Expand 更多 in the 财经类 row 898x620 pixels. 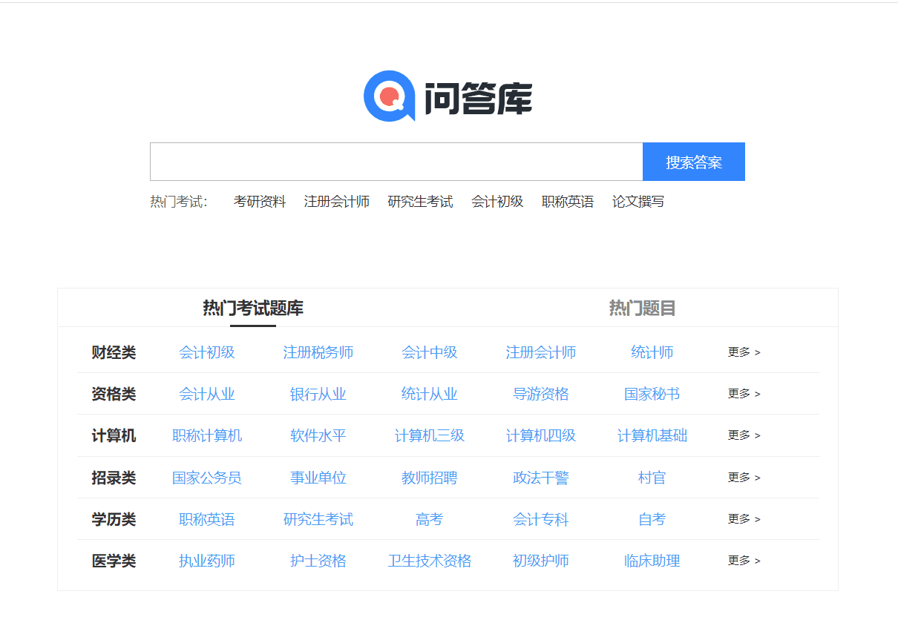744,352
